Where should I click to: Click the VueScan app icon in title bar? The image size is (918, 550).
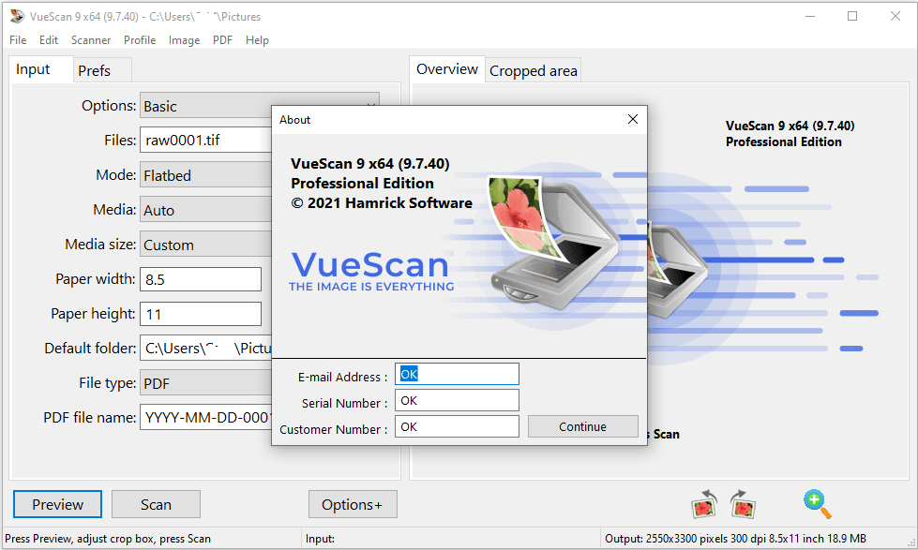17,16
